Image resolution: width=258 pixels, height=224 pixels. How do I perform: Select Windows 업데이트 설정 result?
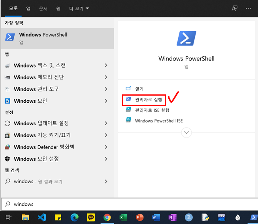coord(57,123)
